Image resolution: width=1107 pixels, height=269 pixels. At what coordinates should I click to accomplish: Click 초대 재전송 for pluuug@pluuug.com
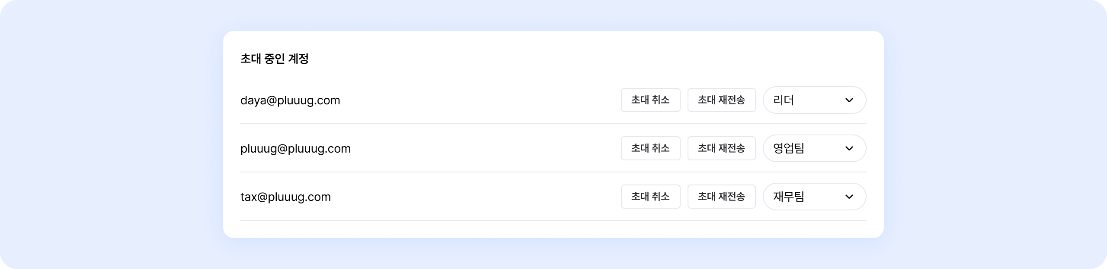[x=721, y=148]
